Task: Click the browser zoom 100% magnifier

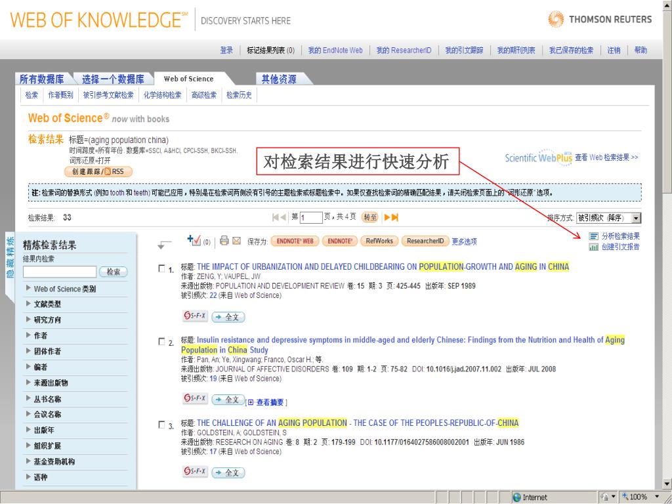Action: (x=625, y=497)
